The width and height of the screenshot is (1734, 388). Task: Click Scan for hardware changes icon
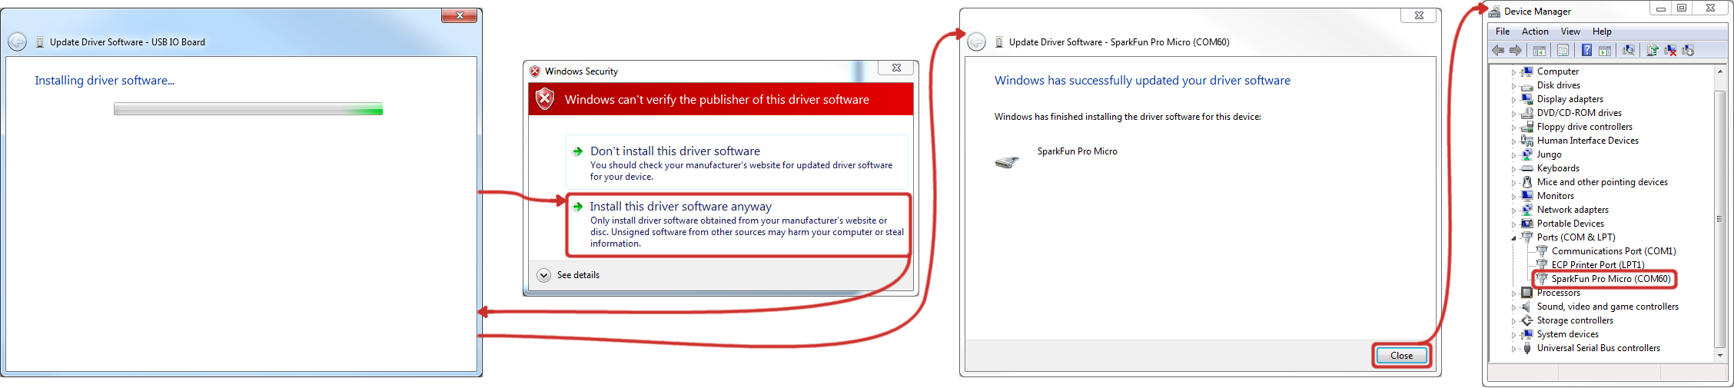(1629, 51)
